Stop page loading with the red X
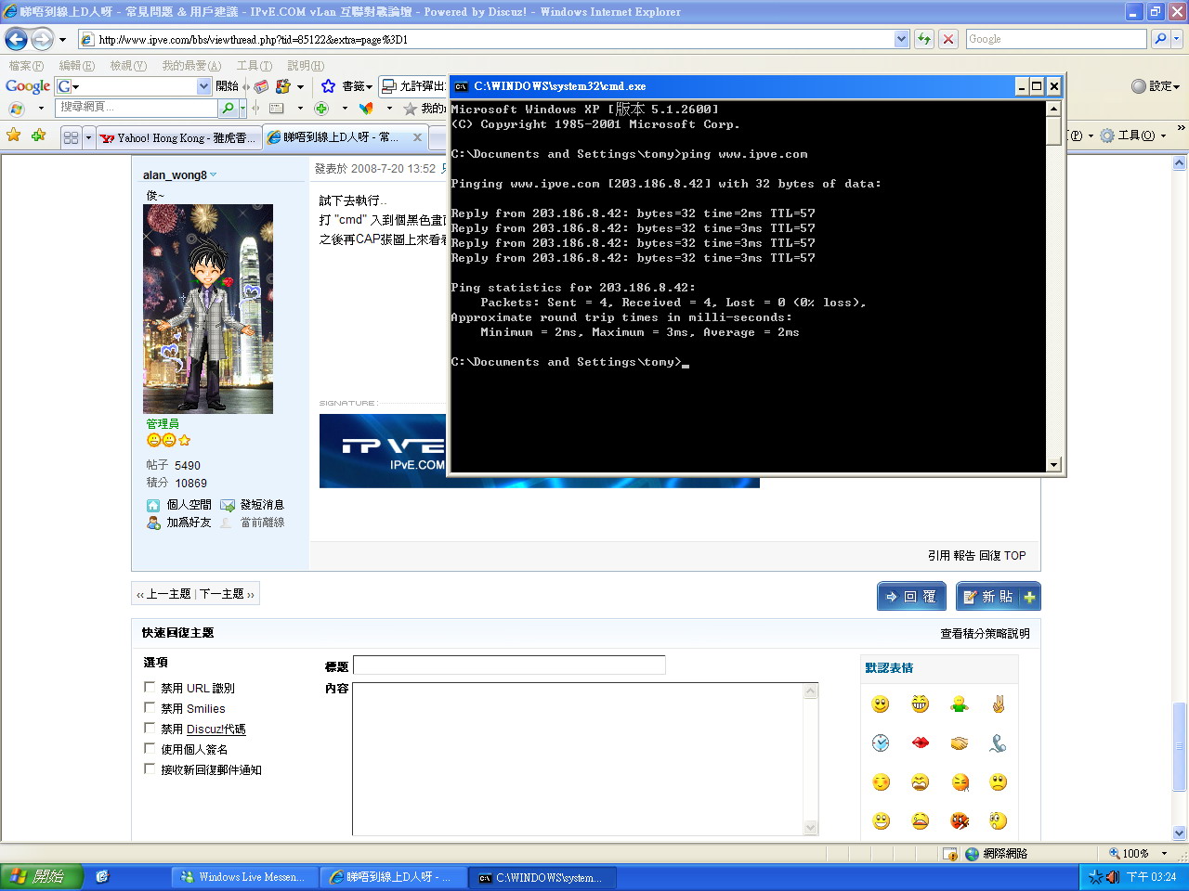The height and width of the screenshot is (891, 1189). (947, 39)
